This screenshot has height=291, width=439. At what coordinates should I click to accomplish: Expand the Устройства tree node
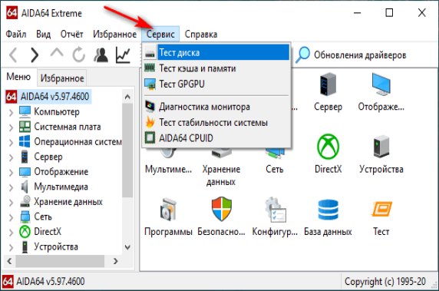point(11,247)
